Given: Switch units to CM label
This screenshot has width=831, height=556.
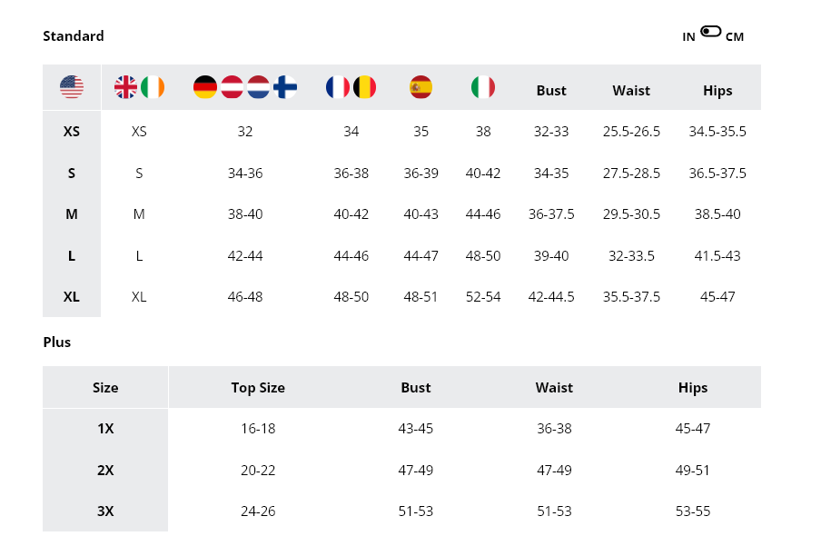Looking at the screenshot, I should pos(735,37).
